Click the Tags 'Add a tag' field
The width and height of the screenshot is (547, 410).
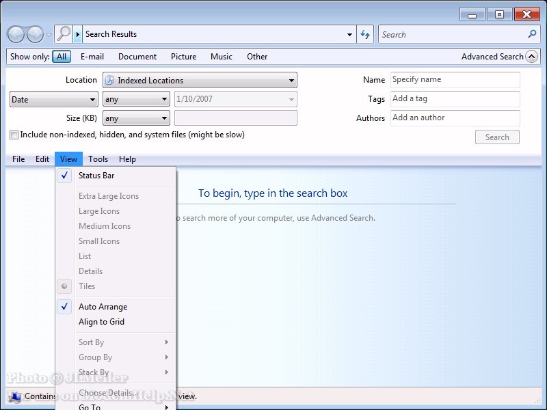455,99
